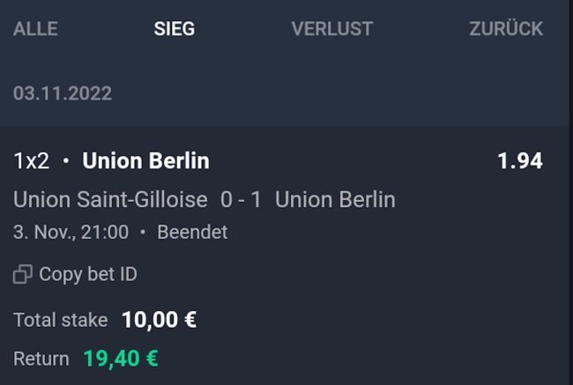573x385 pixels.
Task: Switch to the ALLE tab
Action: point(35,29)
